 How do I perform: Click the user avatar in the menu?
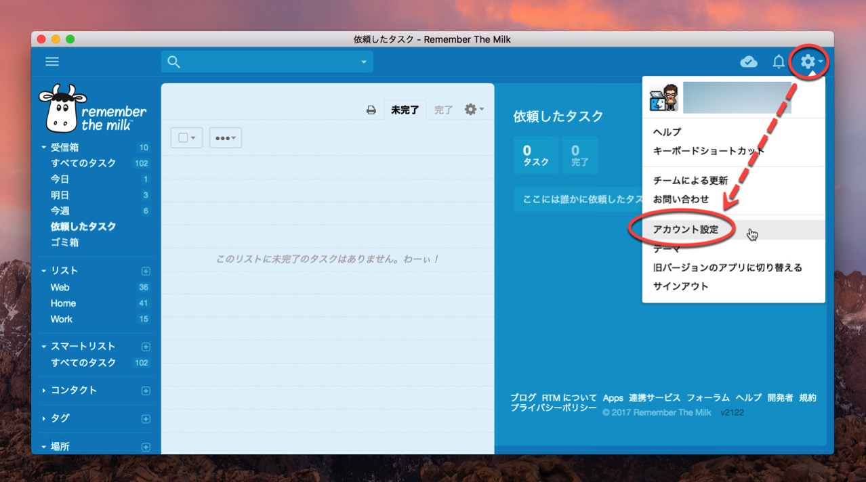click(x=665, y=98)
